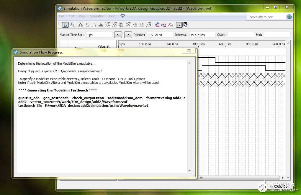Select the Selection pointer tool
Screen dimensions: 301x195
point(65,25)
